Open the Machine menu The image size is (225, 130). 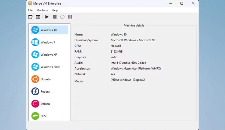tap(42, 10)
